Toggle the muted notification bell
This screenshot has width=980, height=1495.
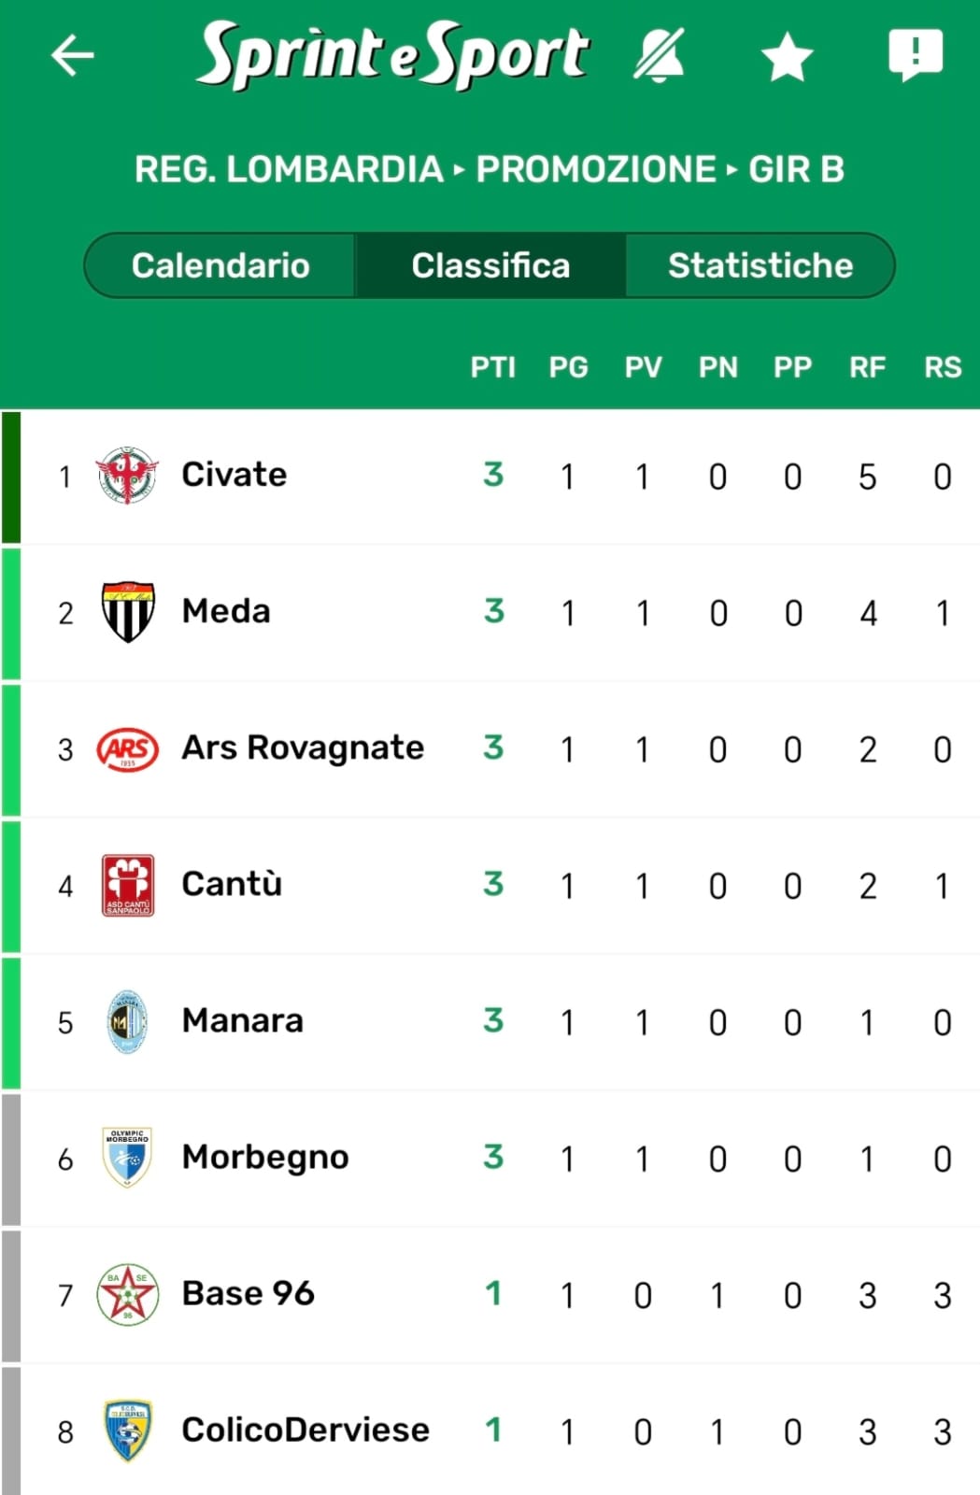[660, 55]
